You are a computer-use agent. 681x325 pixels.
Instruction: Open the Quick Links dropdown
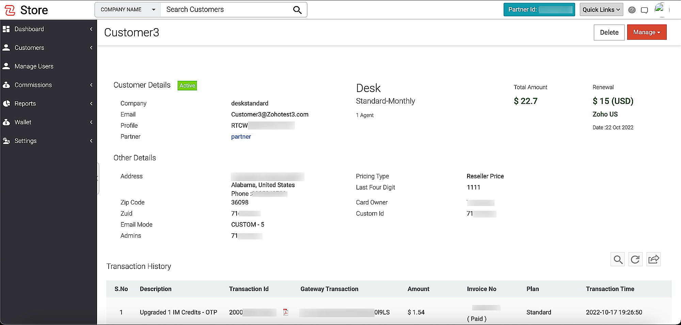pos(601,10)
